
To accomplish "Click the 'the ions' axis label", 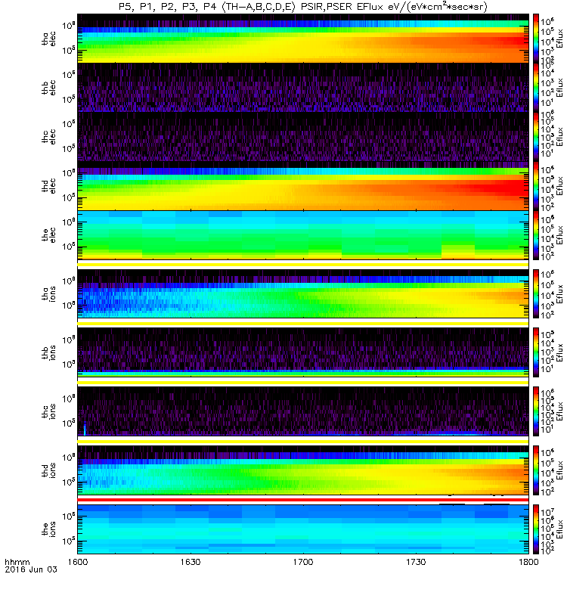I will point(49,529).
